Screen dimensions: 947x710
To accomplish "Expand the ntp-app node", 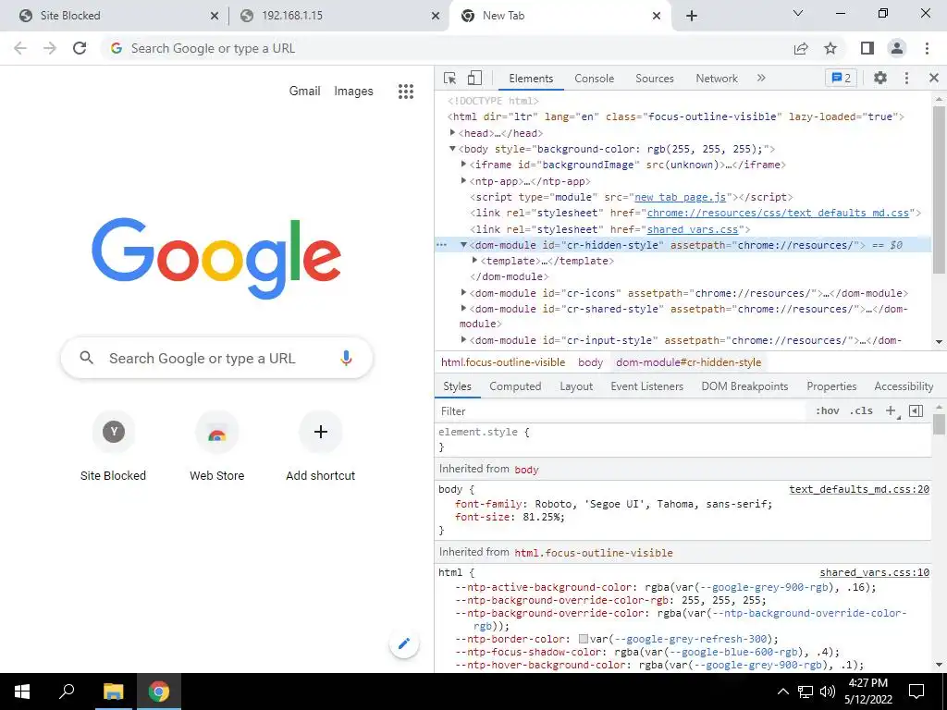I will (464, 180).
